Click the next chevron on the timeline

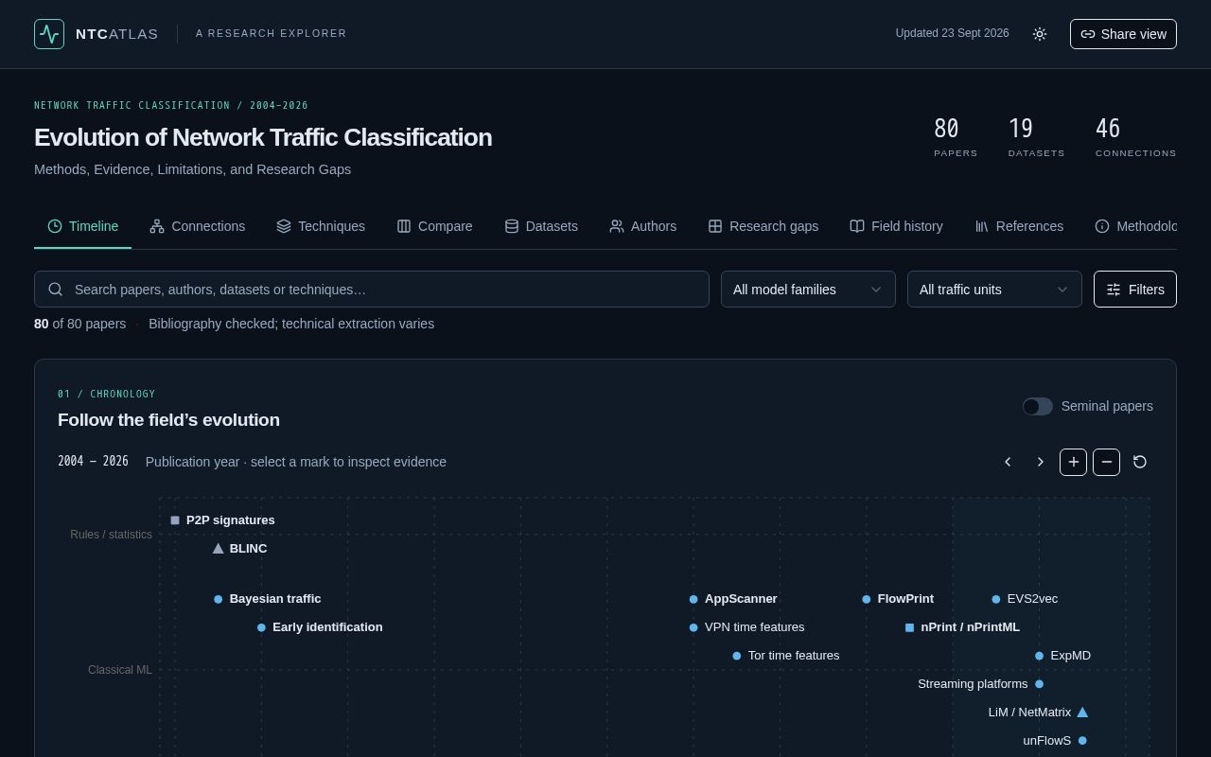point(1041,462)
